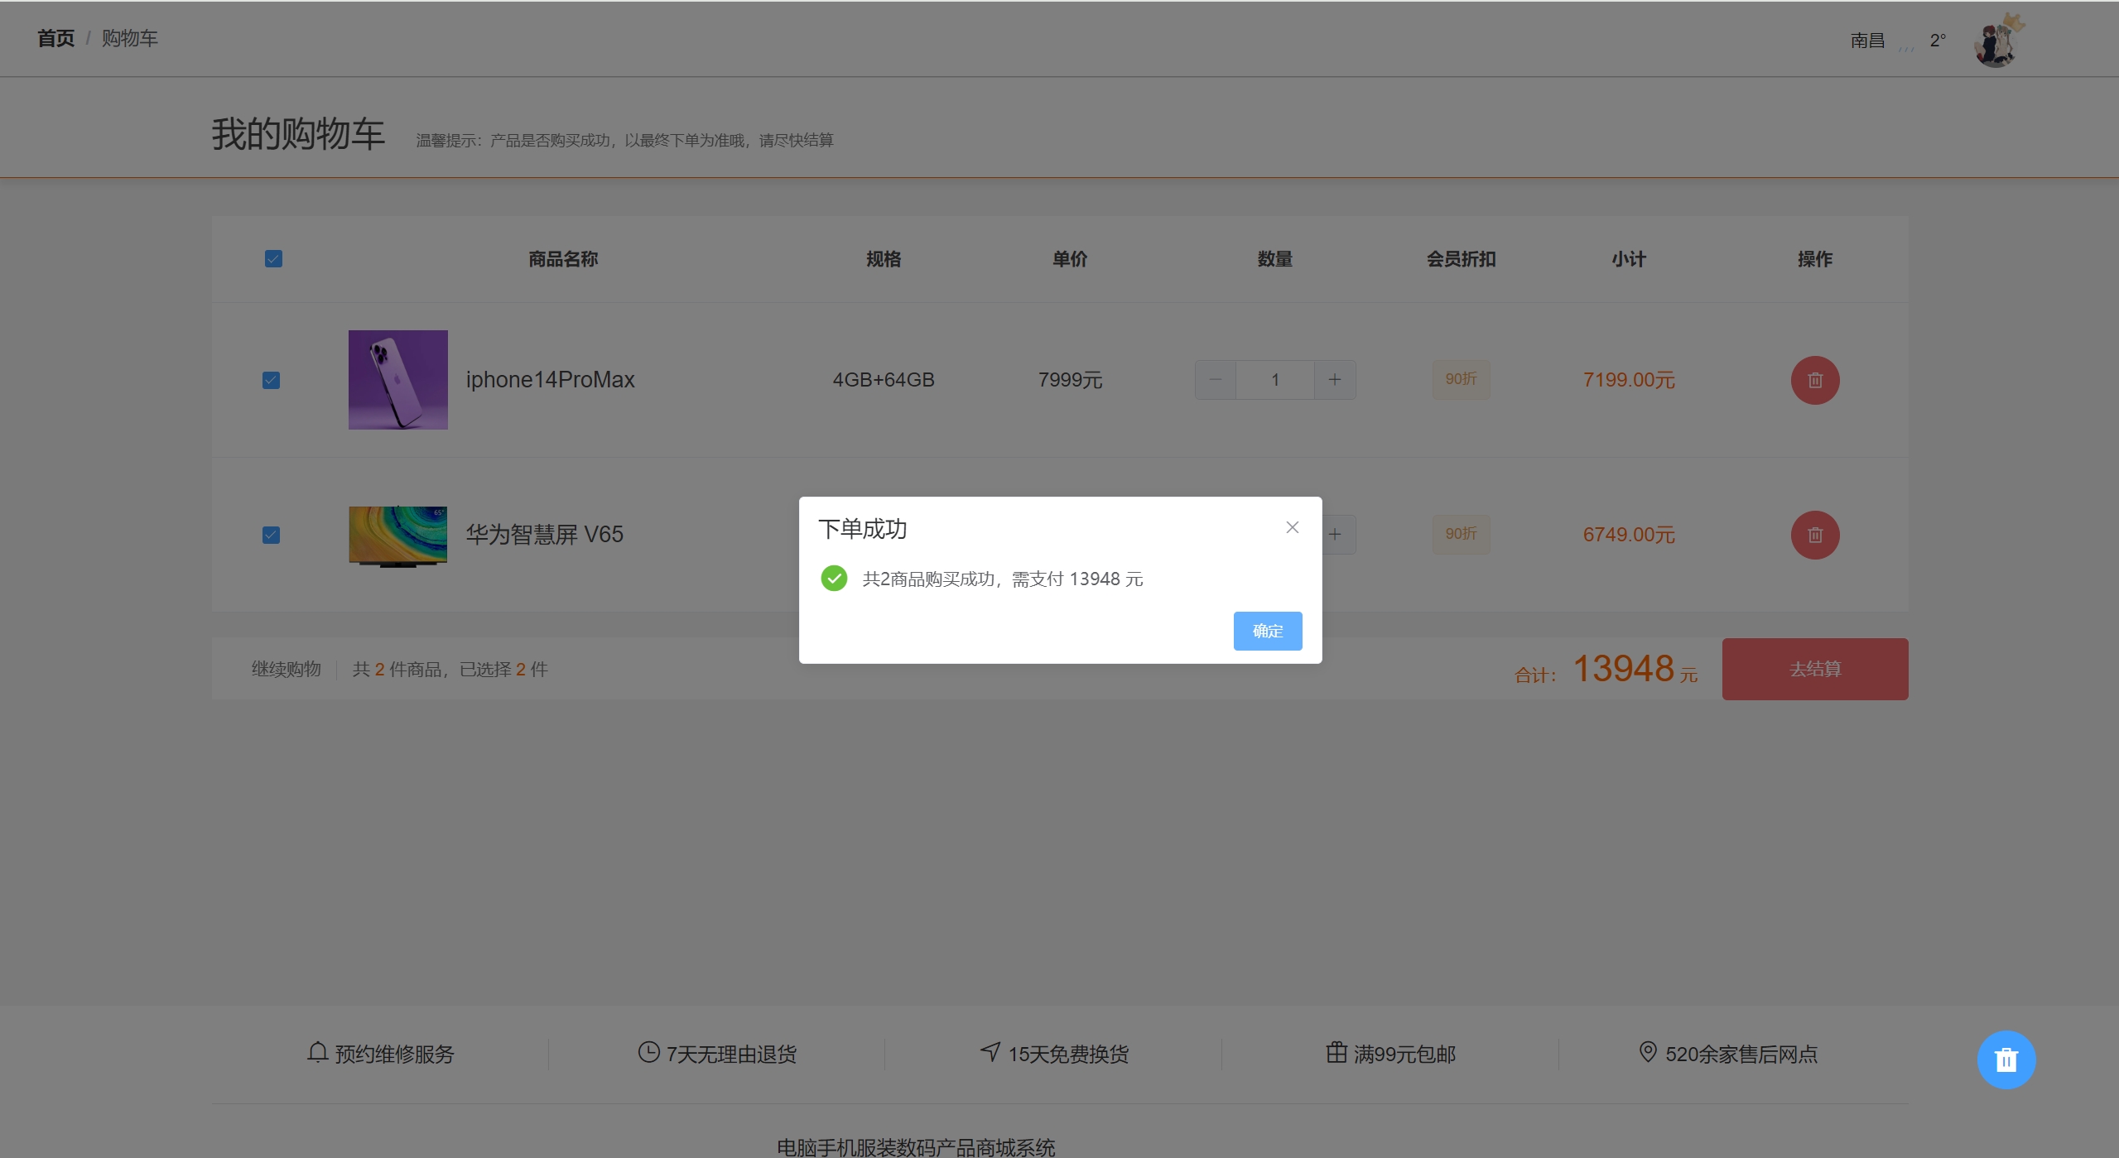Go to 首页 in the breadcrumb

pos(55,38)
